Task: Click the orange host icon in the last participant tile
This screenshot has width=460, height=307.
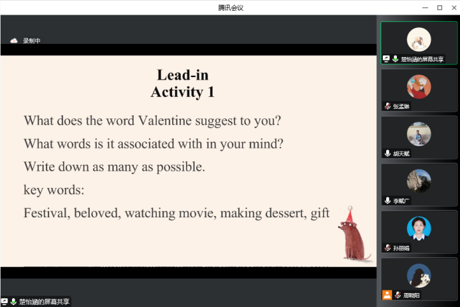Action: pyautogui.click(x=387, y=295)
